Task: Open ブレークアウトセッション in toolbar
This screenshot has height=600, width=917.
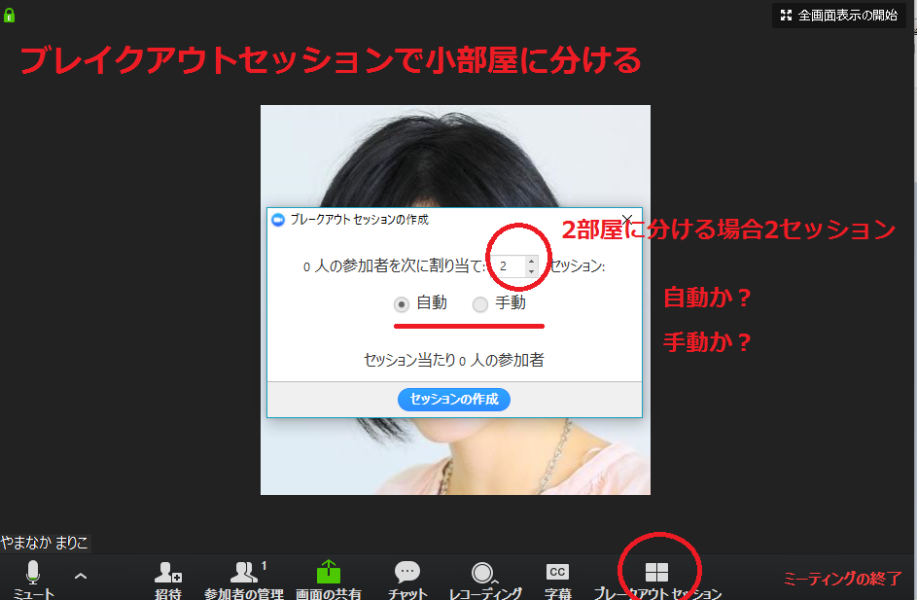Action: 656,581
